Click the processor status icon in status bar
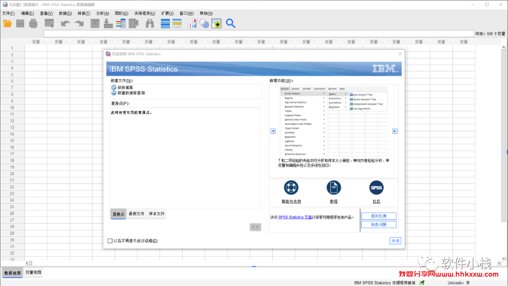The height and width of the screenshot is (286, 508). click(422, 283)
